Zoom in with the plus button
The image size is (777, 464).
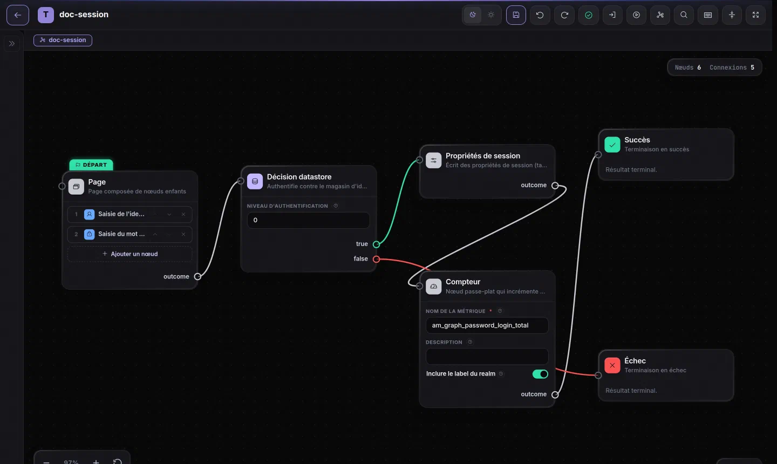click(96, 461)
